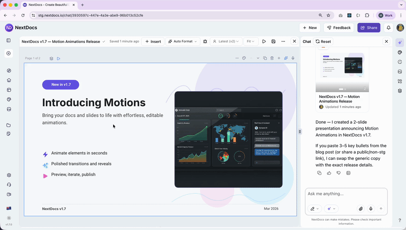The height and width of the screenshot is (230, 406).
Task: Open the headset support icon in sidebar
Action: (9, 185)
